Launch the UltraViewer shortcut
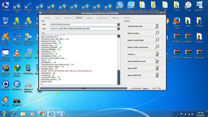 17,85
